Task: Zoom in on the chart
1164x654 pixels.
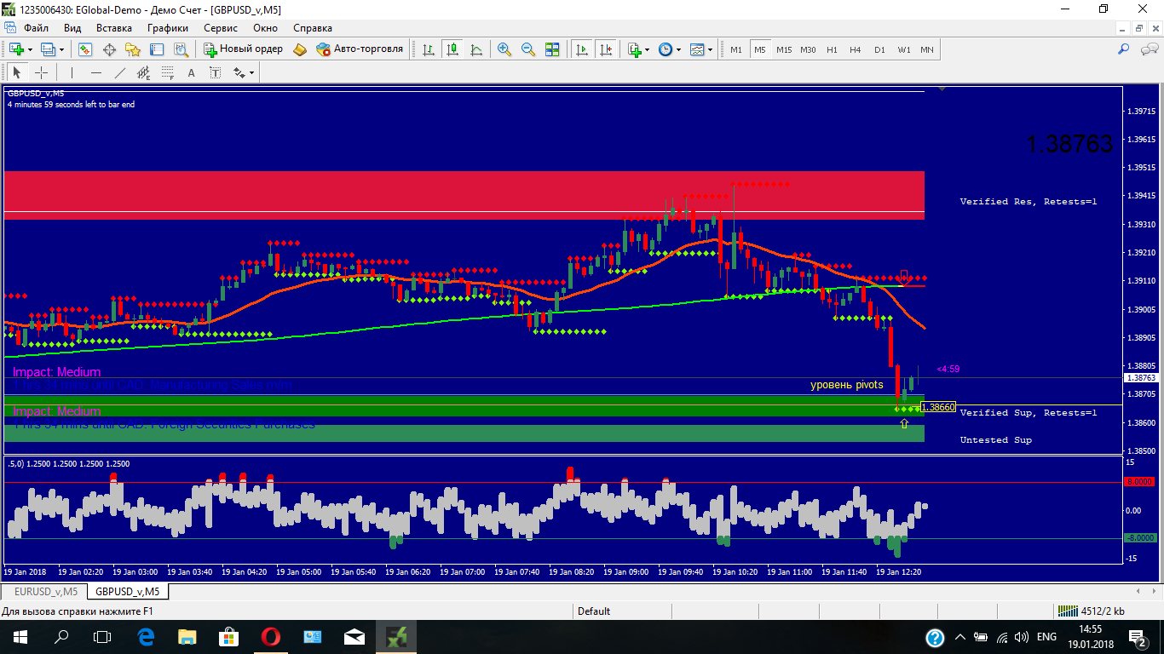Action: (504, 49)
